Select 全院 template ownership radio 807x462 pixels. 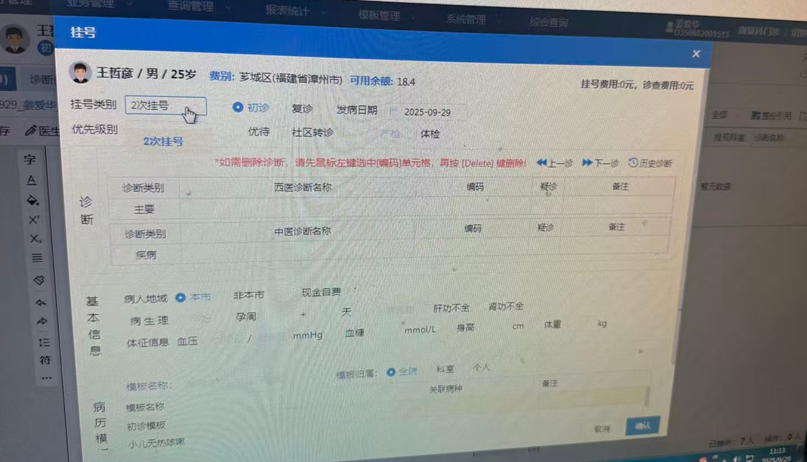tap(391, 372)
